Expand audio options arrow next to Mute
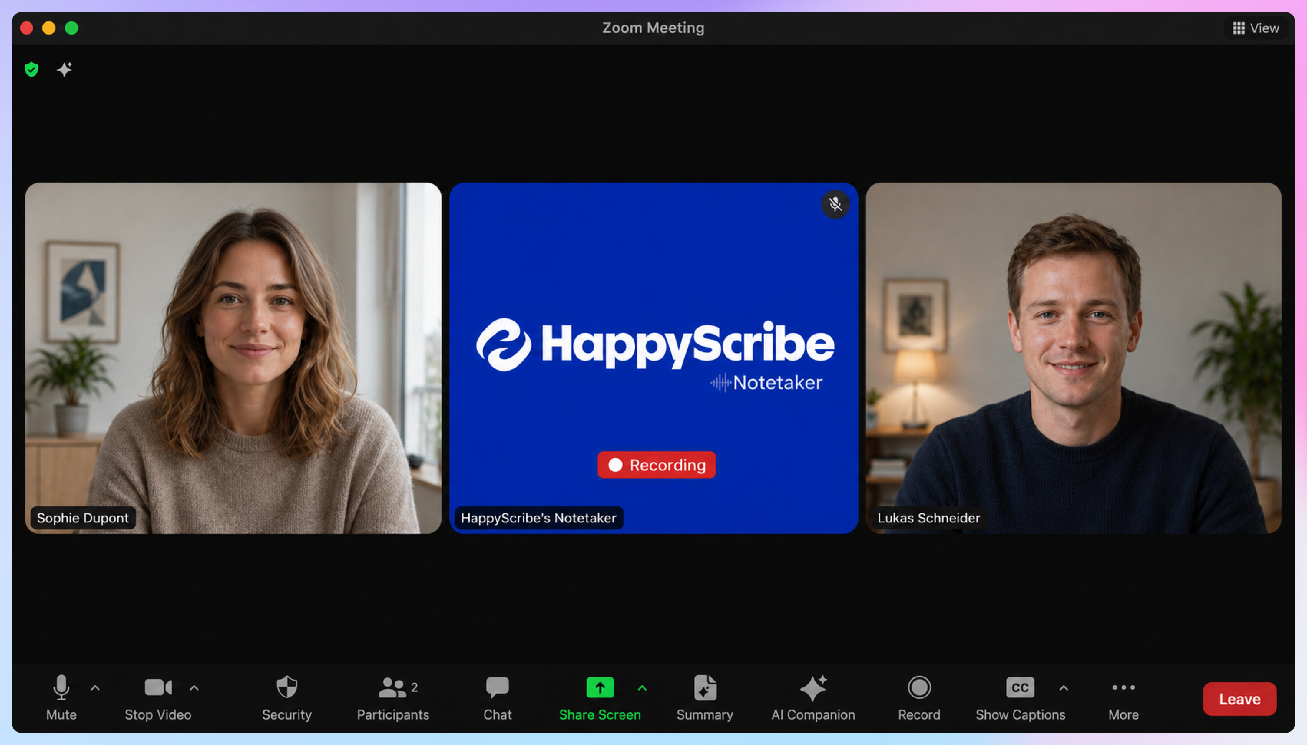The width and height of the screenshot is (1307, 745). pyautogui.click(x=95, y=688)
